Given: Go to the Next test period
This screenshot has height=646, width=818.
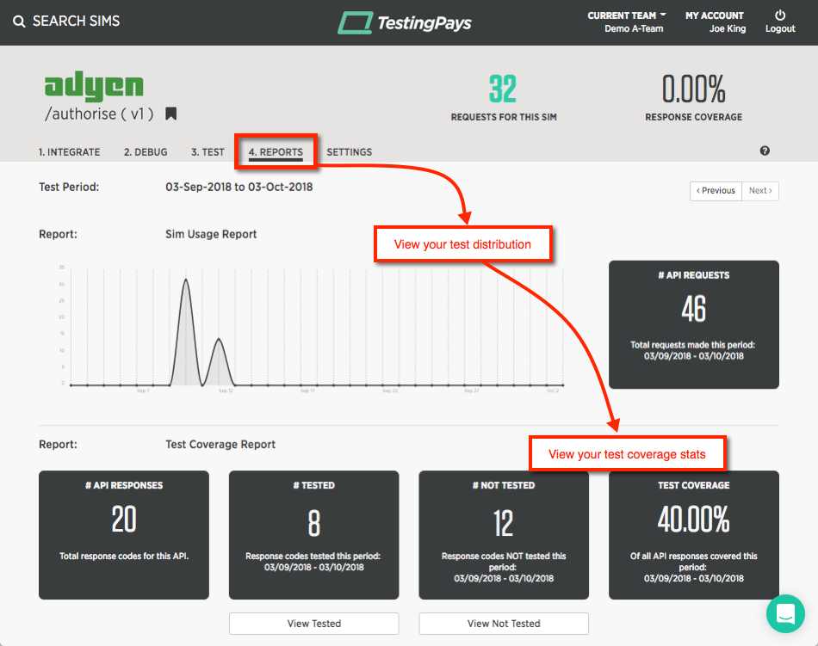Looking at the screenshot, I should pos(760,191).
